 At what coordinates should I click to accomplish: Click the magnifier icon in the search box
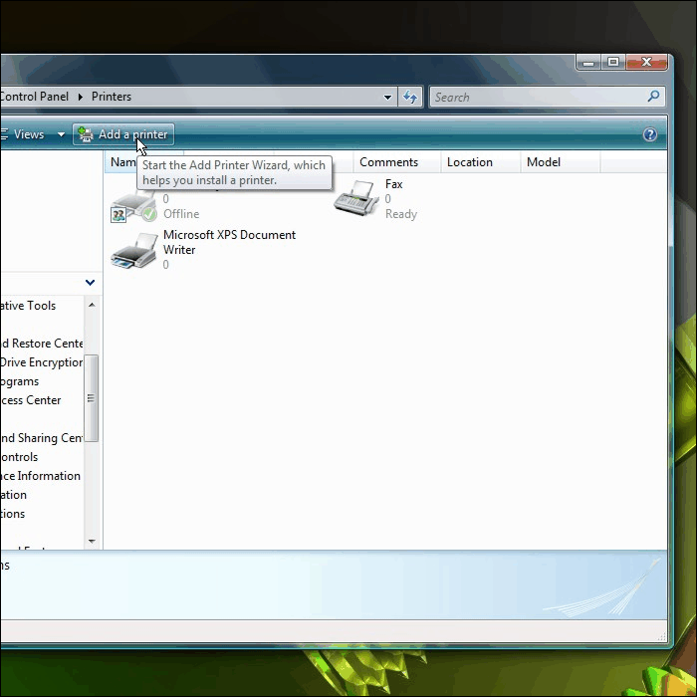653,97
